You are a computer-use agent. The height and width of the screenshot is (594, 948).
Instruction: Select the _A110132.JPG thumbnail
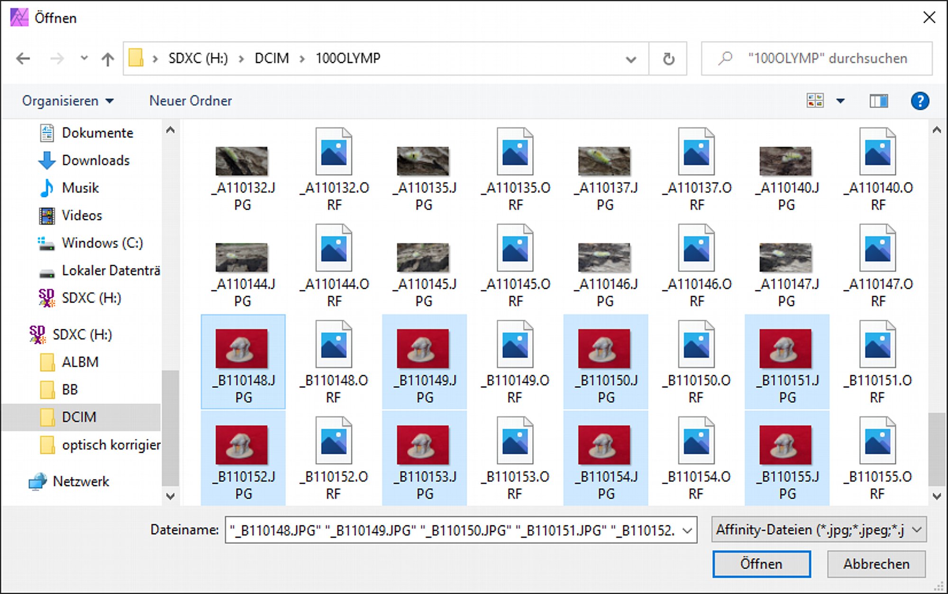point(242,162)
